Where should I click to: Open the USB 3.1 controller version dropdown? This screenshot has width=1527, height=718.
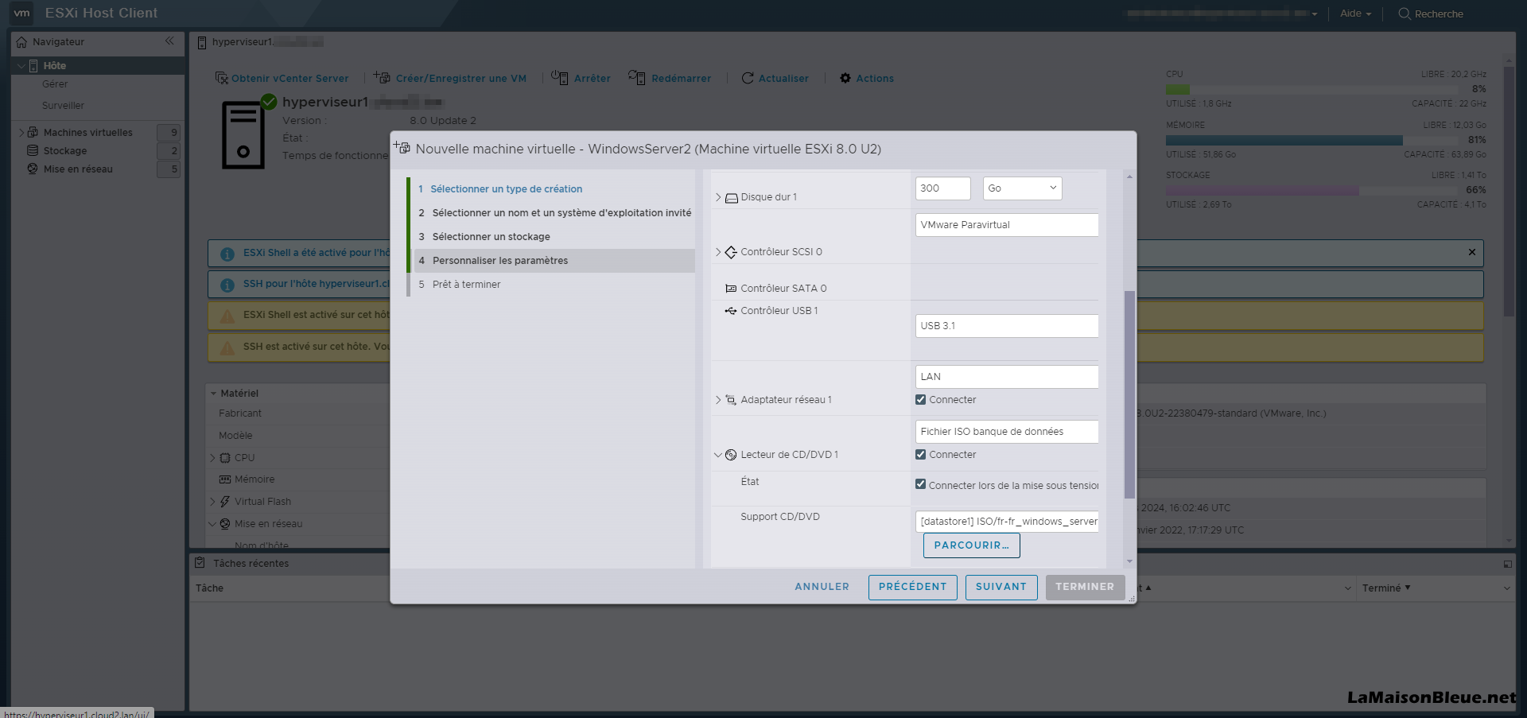(x=1007, y=326)
